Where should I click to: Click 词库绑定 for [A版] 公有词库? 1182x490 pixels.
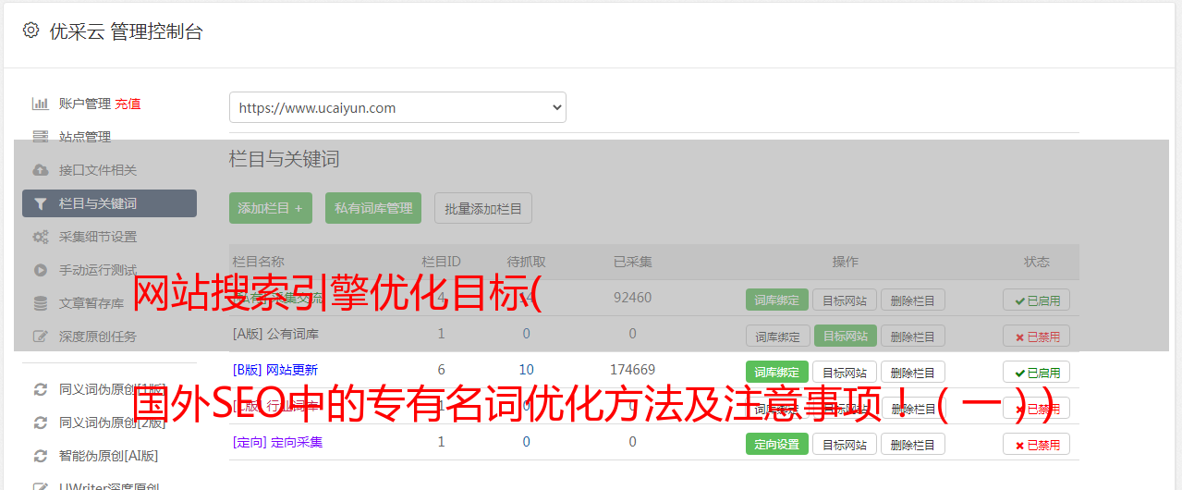pos(777,336)
